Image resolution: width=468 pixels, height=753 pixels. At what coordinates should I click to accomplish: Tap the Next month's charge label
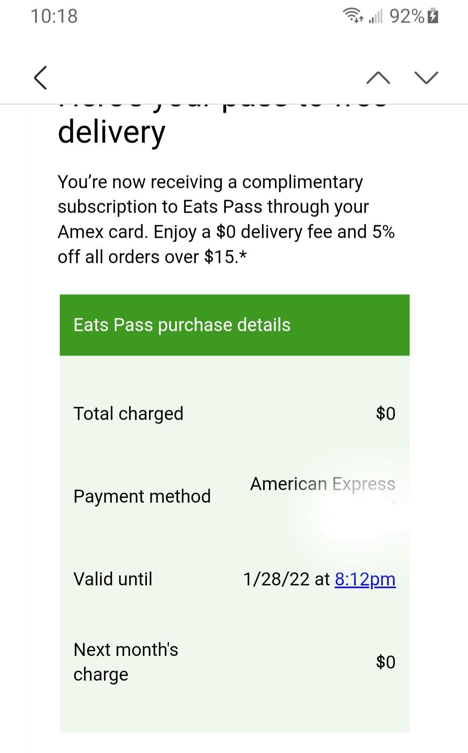(x=126, y=662)
